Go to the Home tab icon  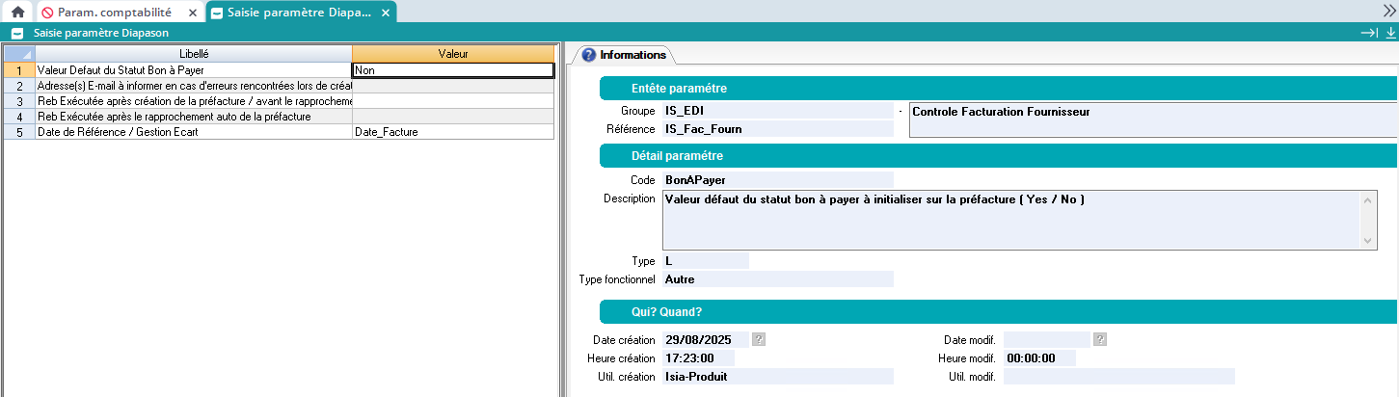tap(16, 13)
